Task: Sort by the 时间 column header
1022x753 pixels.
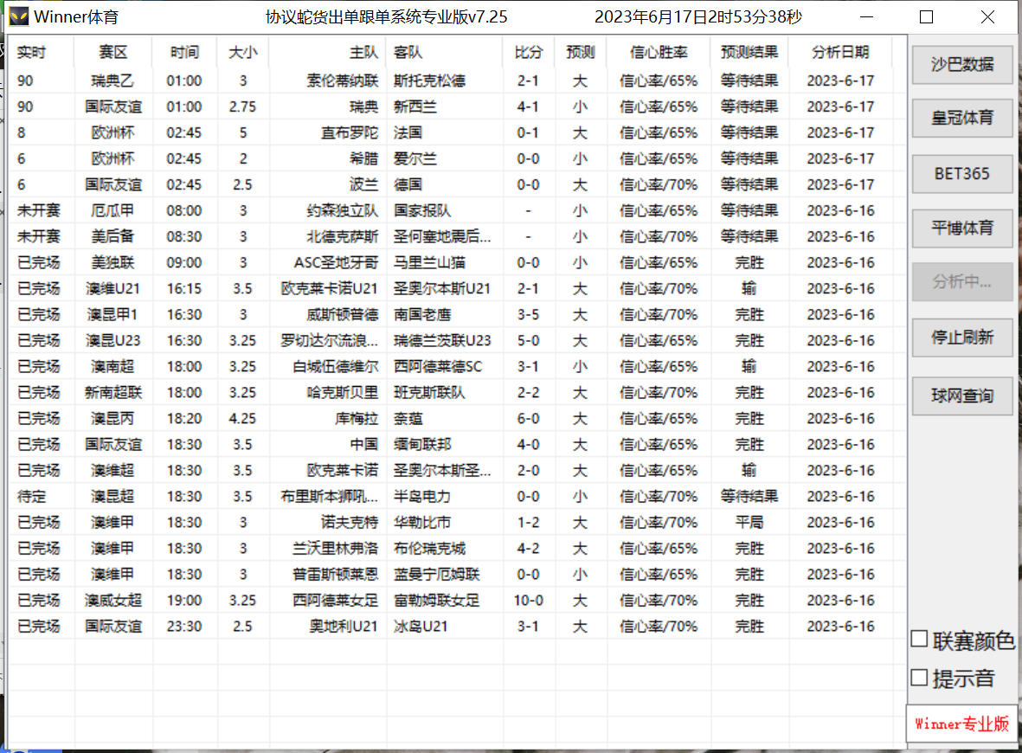Action: [x=184, y=52]
